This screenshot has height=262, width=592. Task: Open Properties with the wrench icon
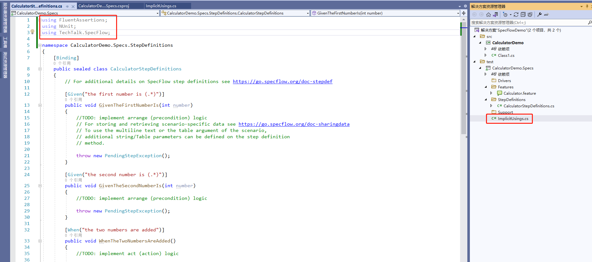pyautogui.click(x=539, y=15)
